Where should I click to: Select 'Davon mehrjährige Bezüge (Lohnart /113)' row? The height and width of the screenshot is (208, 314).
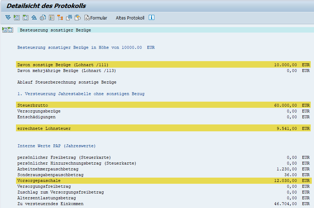pyautogui.click(x=163, y=71)
